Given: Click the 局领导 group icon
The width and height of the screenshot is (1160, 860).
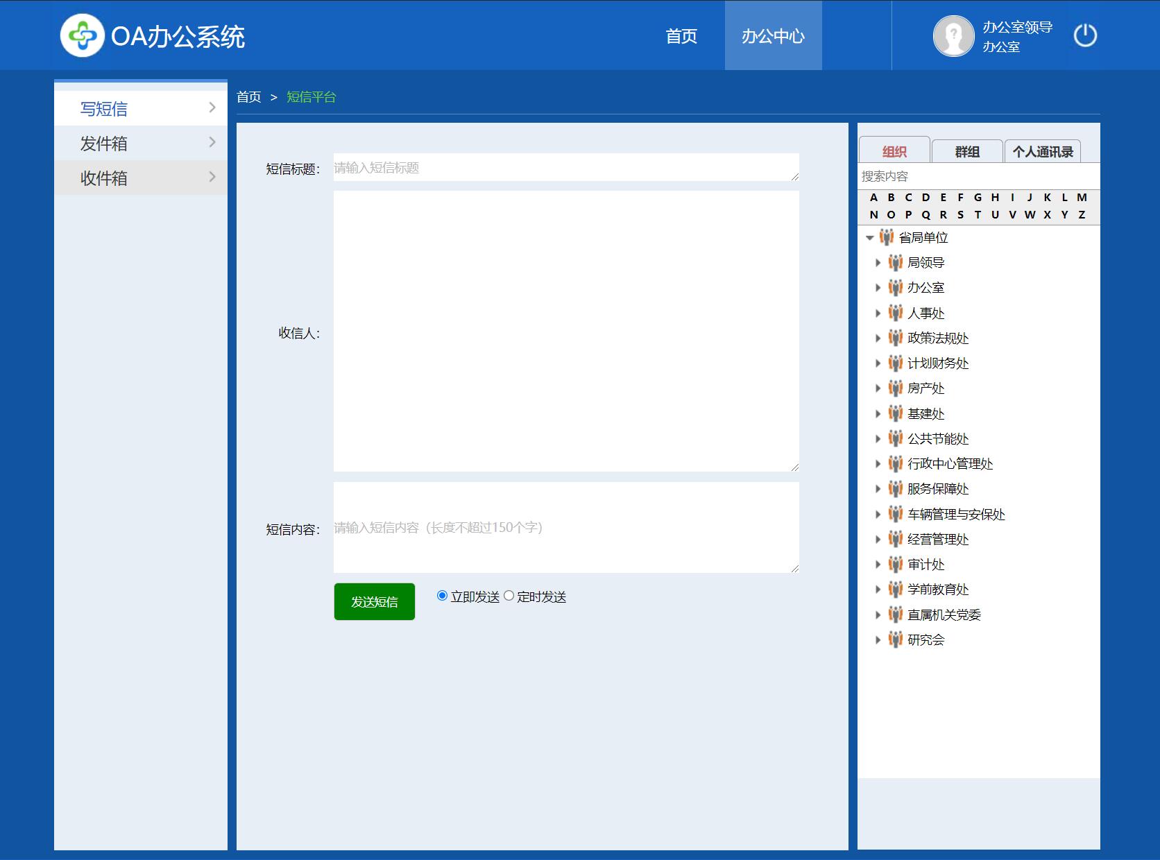Looking at the screenshot, I should 896,263.
